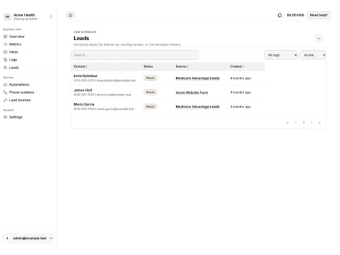The width and height of the screenshot is (340, 255).
Task: Open the Settings menu item
Action: (16, 117)
